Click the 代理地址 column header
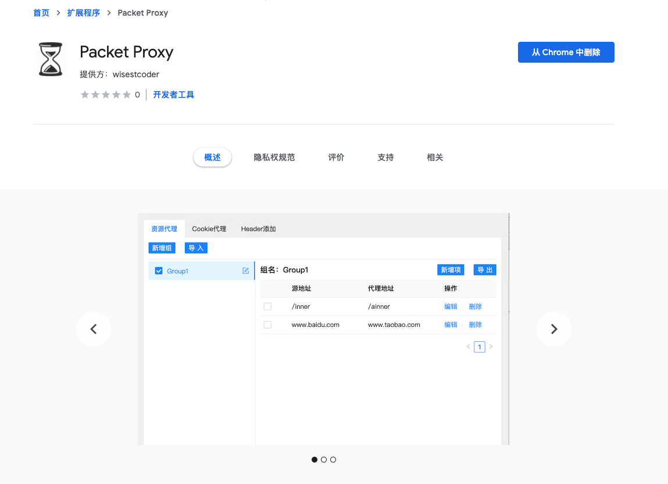 [380, 288]
